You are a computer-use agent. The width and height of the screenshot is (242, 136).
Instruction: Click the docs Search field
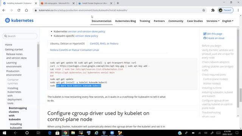click(20, 36)
